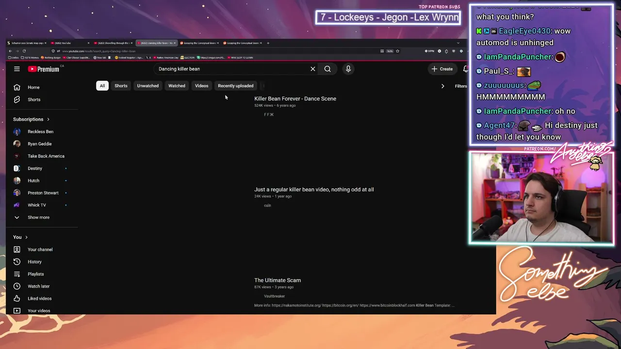
Task: Open the 10/10 Memes bookmarks folder
Action: coord(30,58)
